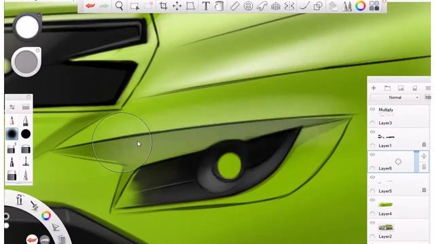Select the Distort tool
The width and height of the screenshot is (435, 244).
click(190, 6)
